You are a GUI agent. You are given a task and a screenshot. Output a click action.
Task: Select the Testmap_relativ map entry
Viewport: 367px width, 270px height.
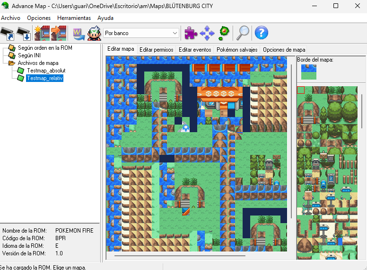point(45,78)
